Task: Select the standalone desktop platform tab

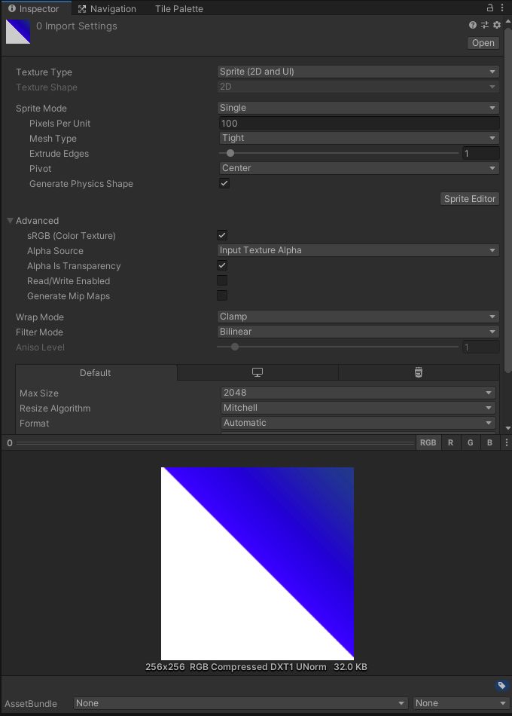Action: (x=258, y=372)
